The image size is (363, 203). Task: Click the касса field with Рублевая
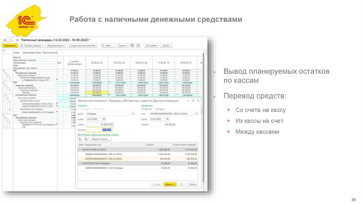click(x=107, y=114)
